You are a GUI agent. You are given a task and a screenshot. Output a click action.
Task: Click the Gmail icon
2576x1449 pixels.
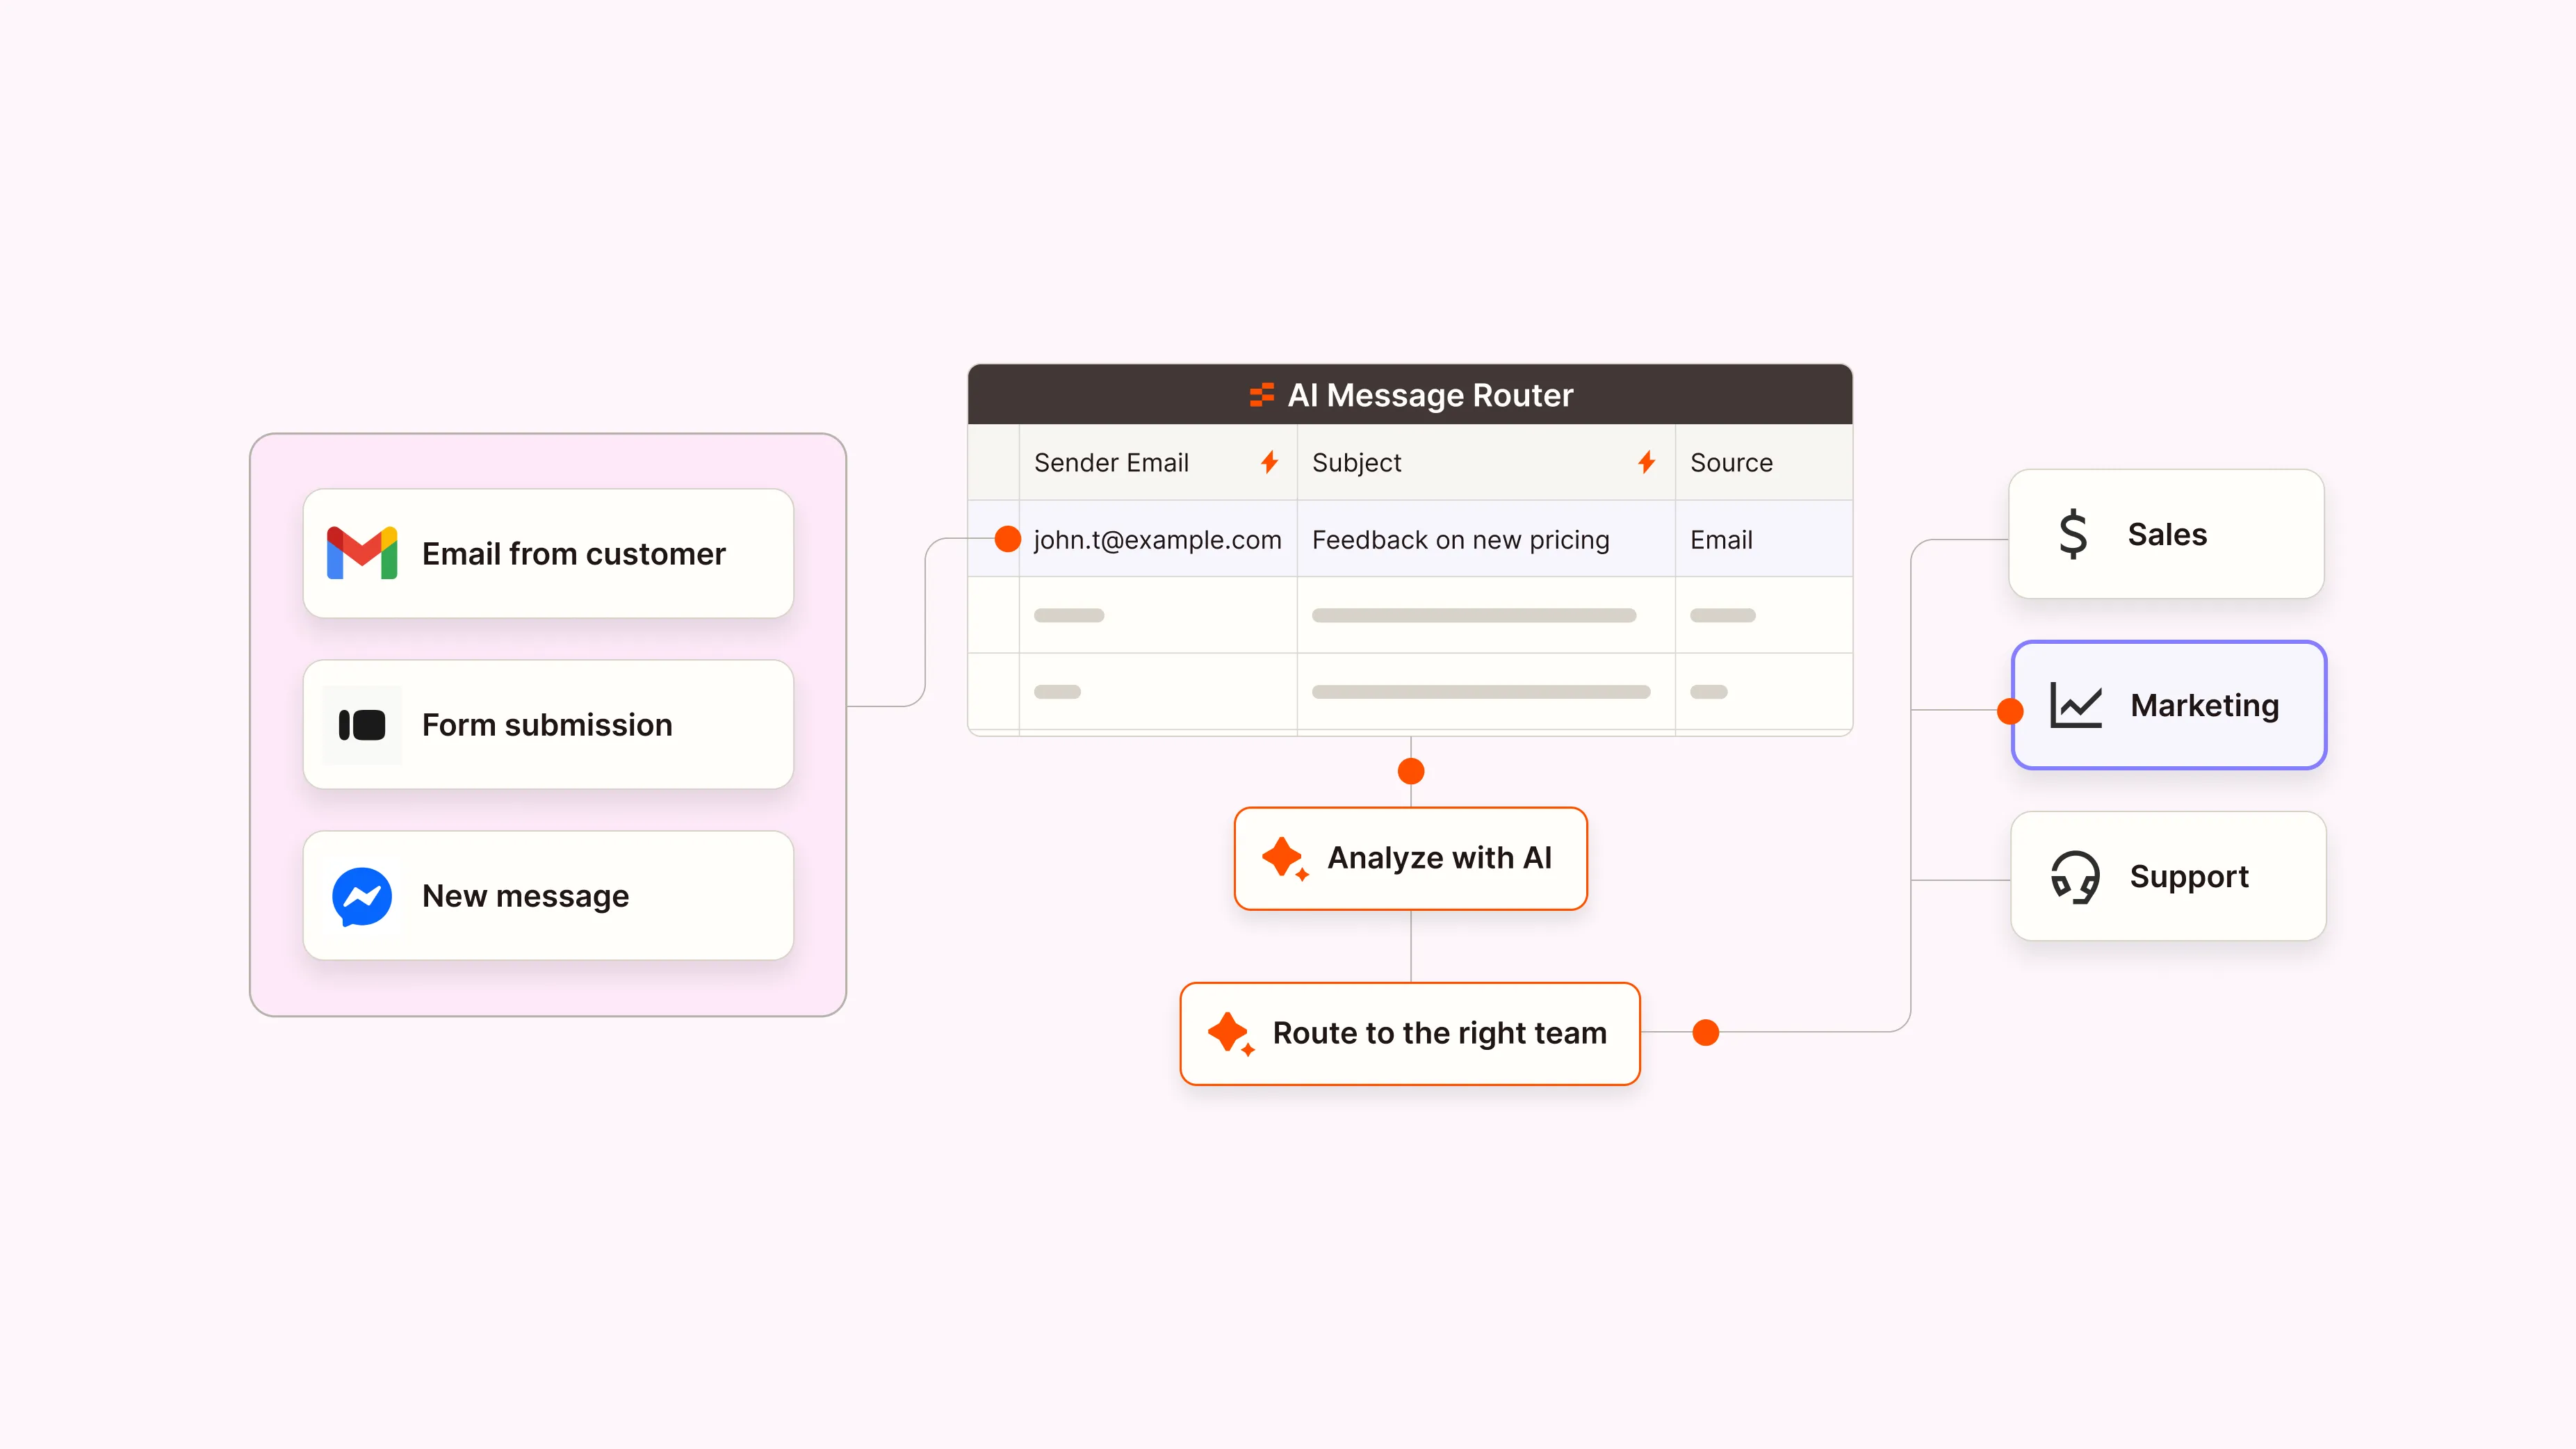(362, 553)
